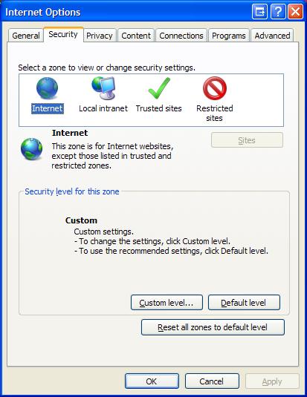Go to the Content tab
The height and width of the screenshot is (397, 307).
[x=136, y=36]
